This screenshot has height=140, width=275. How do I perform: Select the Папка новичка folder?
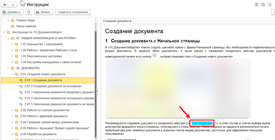tap(26, 26)
